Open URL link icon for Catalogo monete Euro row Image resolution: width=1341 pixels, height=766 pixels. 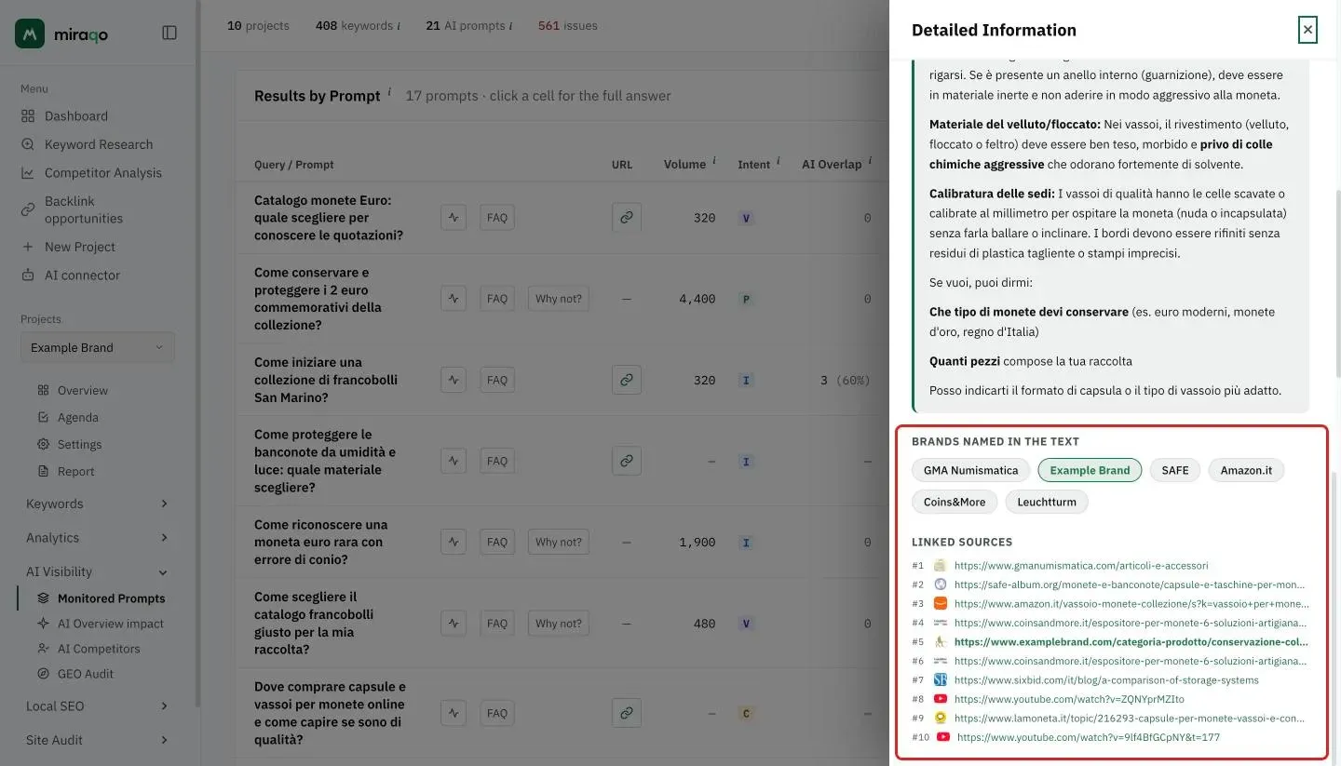click(627, 218)
